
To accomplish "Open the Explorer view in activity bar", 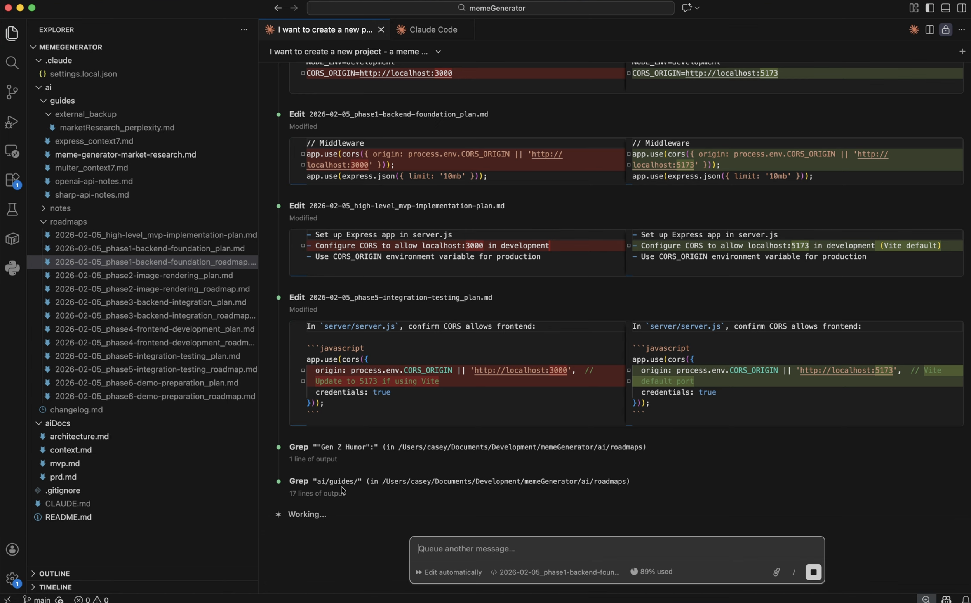I will pyautogui.click(x=12, y=33).
